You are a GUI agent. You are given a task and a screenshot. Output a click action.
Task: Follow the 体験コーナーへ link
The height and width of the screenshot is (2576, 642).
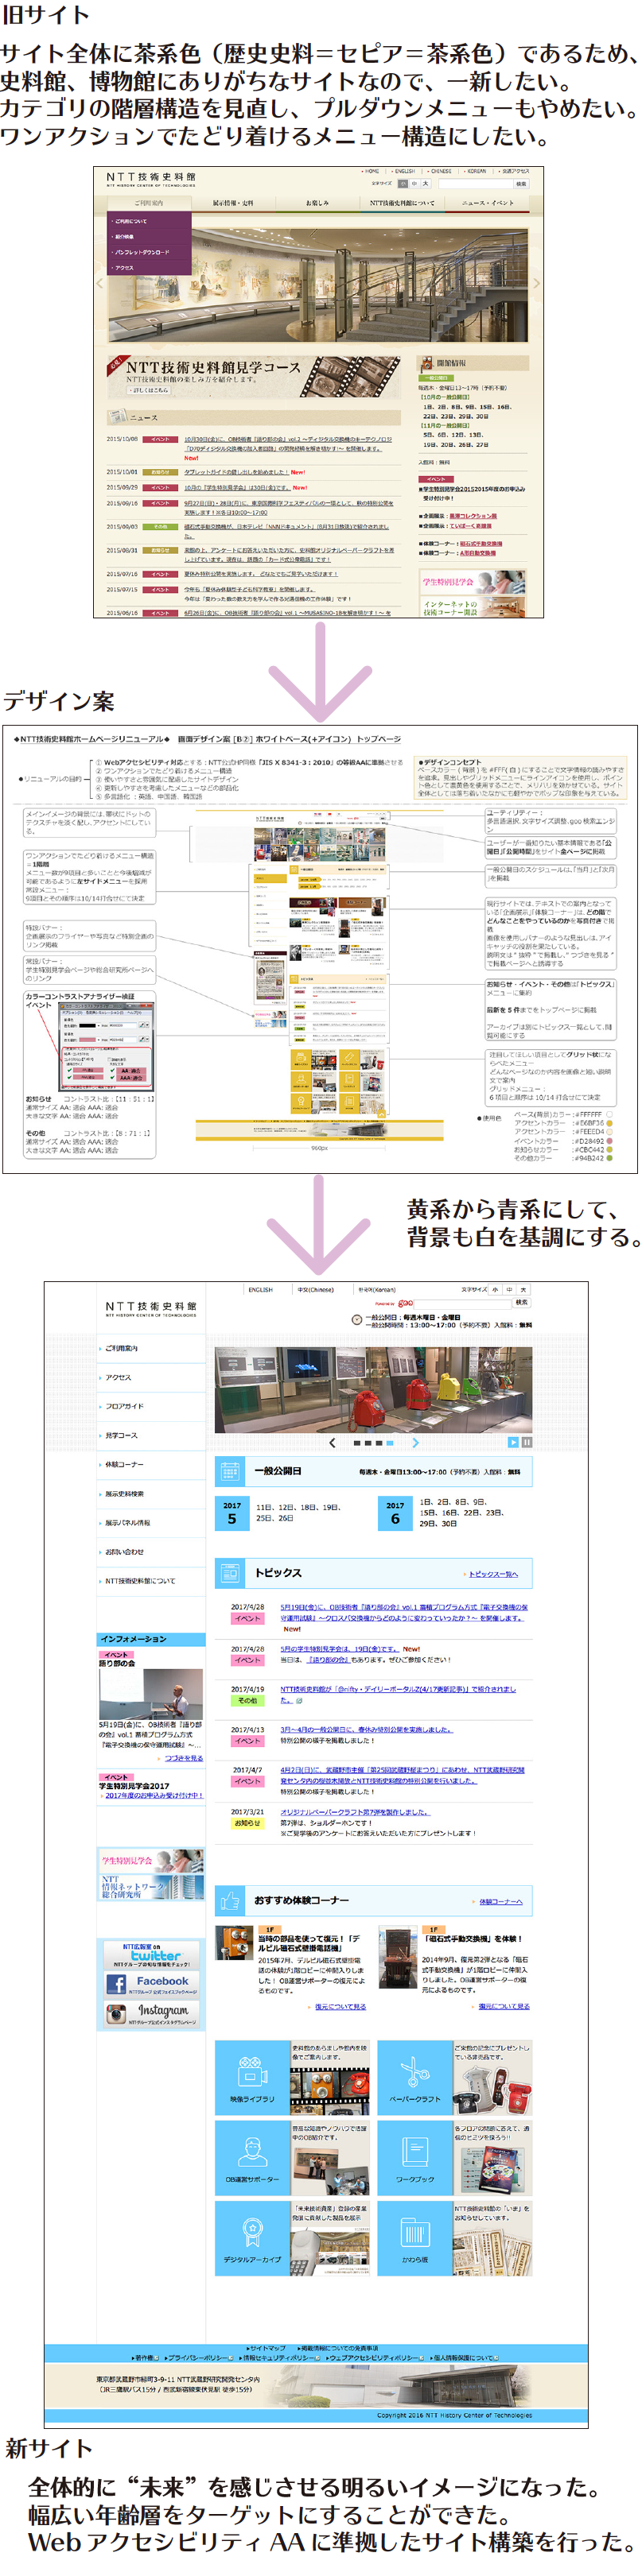click(499, 1901)
